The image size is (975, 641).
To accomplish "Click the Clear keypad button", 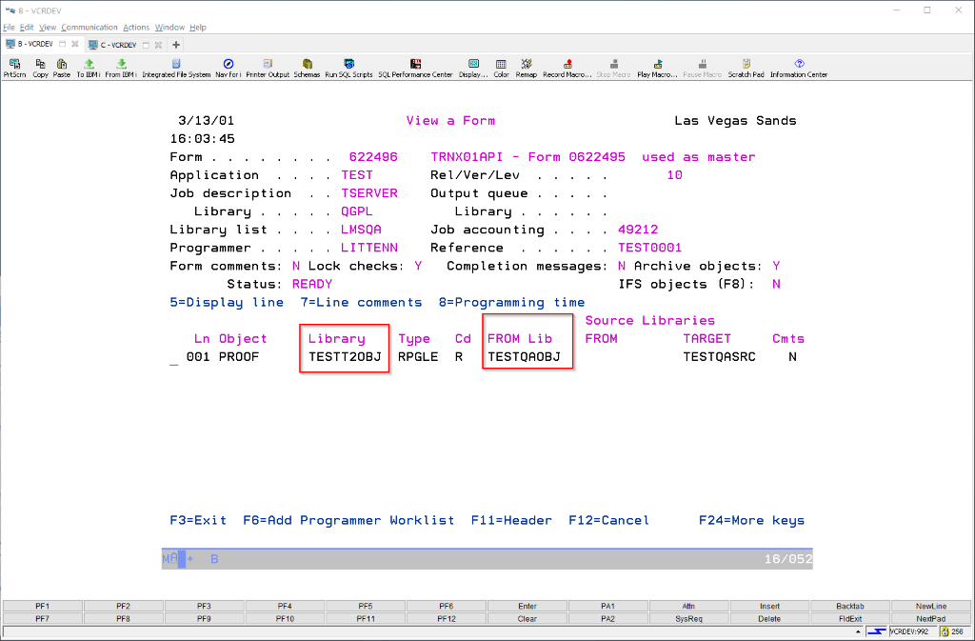I will pos(527,619).
